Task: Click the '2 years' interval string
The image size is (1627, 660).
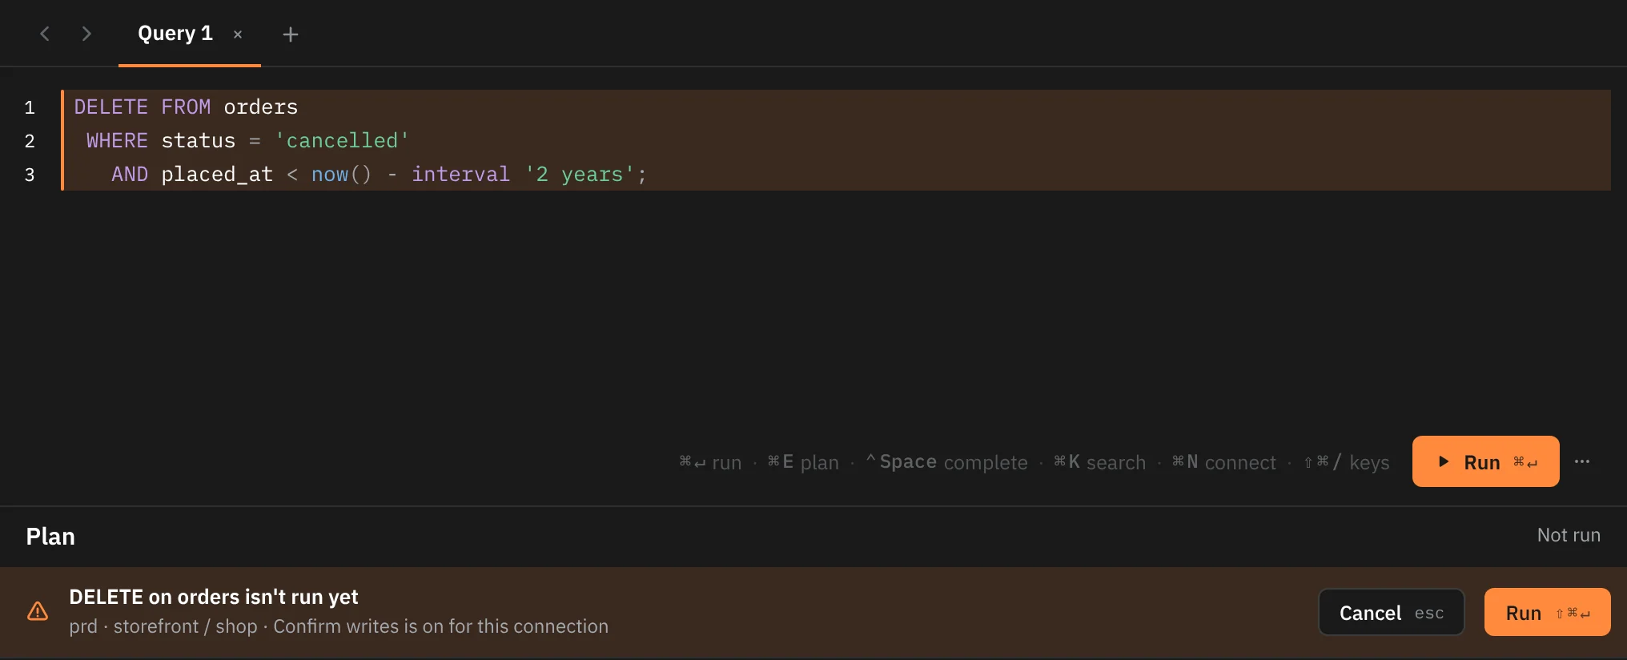Action: click(579, 174)
